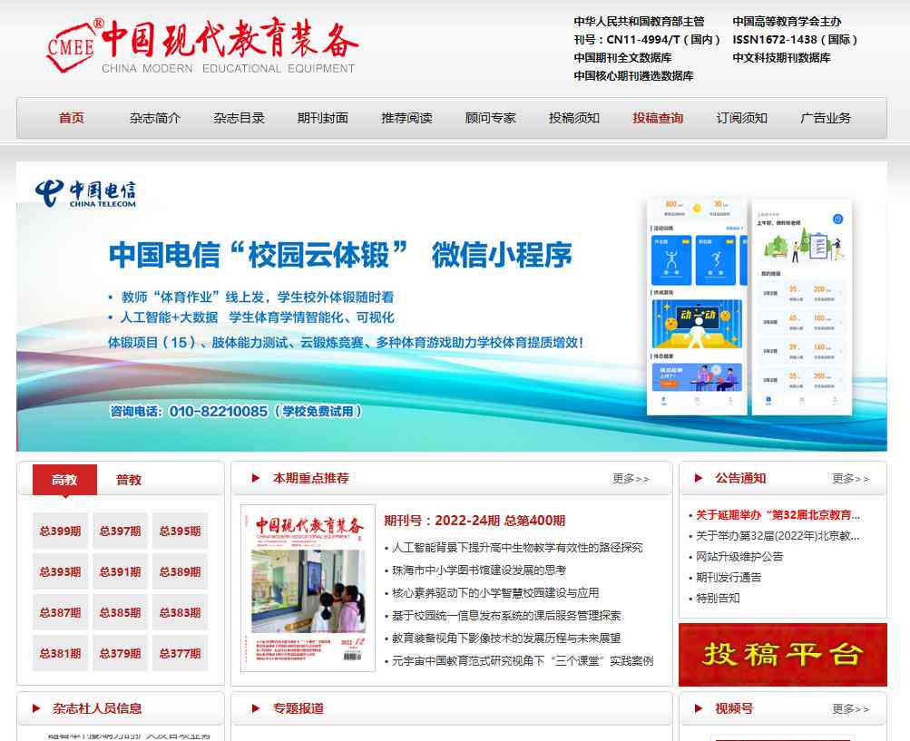
Task: Open issue 总381期
Action: tap(61, 653)
